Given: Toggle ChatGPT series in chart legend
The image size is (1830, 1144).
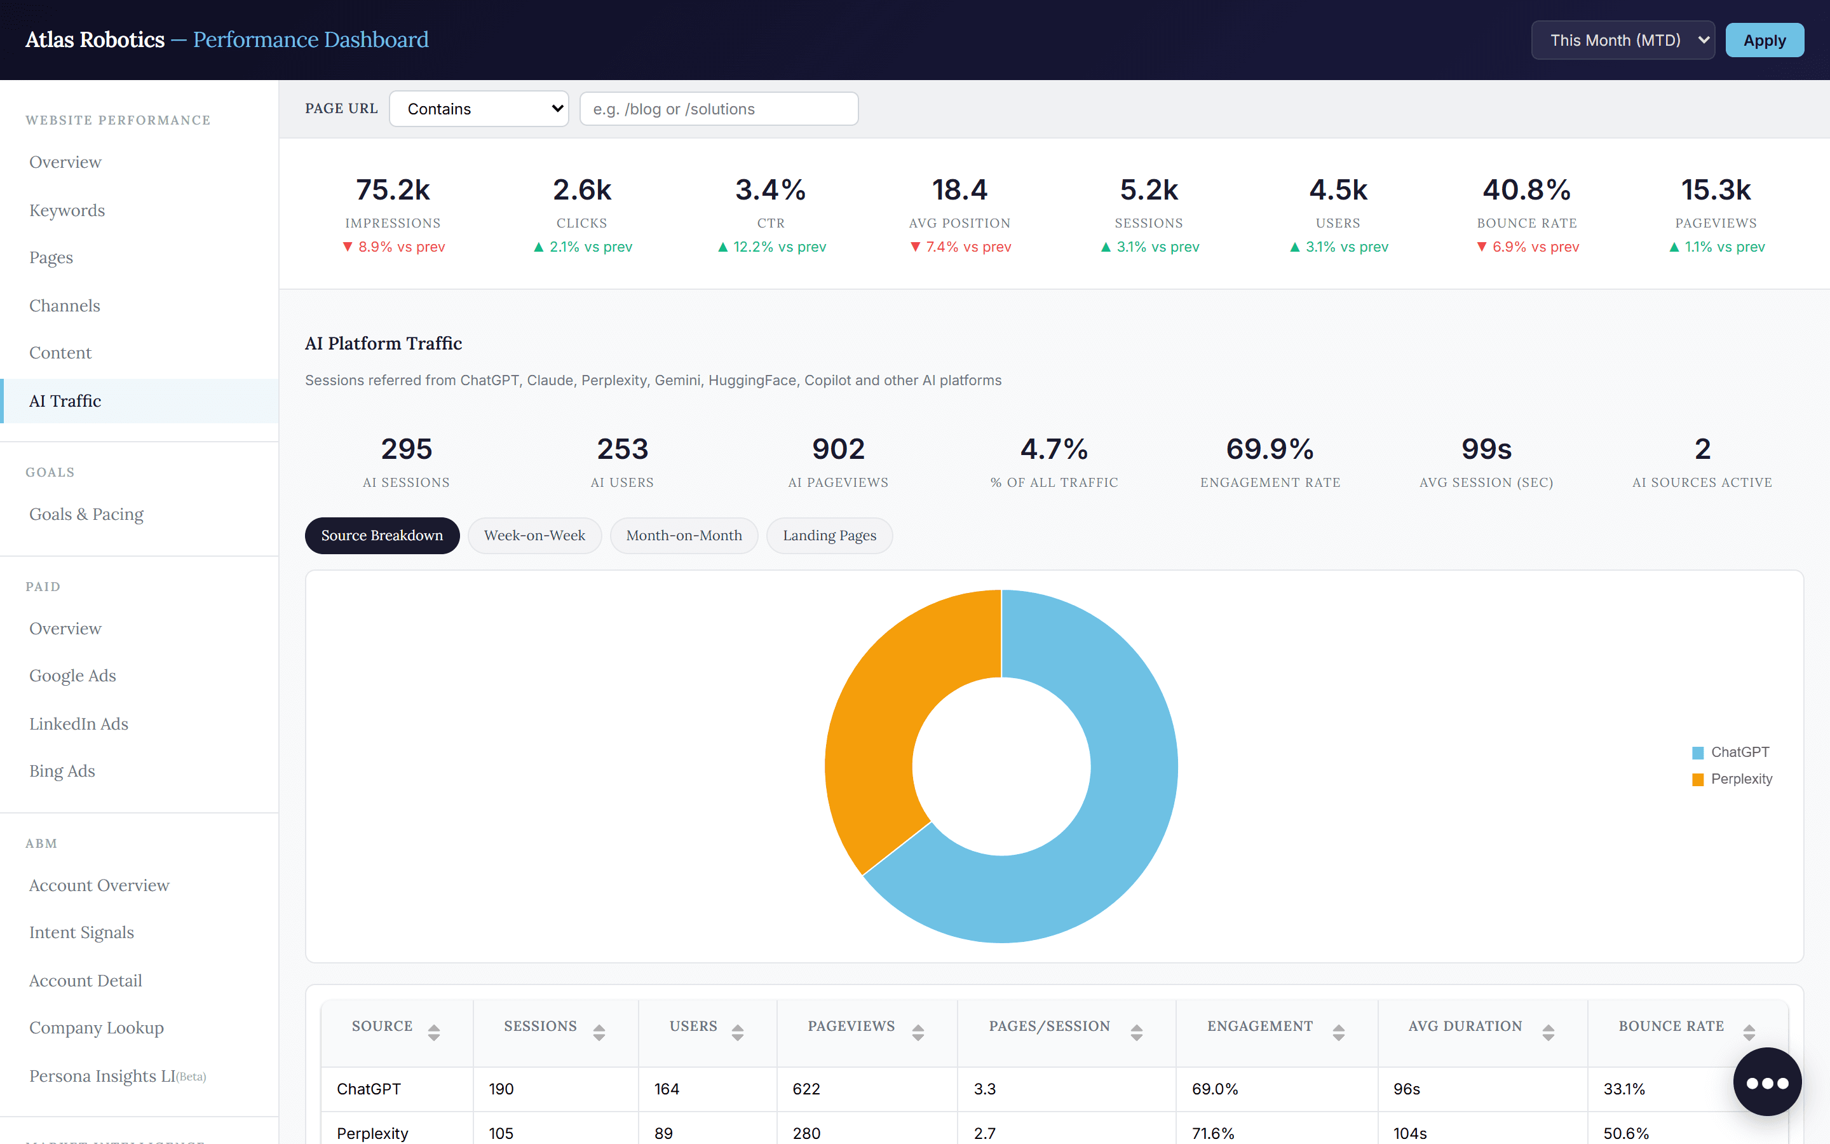Looking at the screenshot, I should pos(1730,752).
